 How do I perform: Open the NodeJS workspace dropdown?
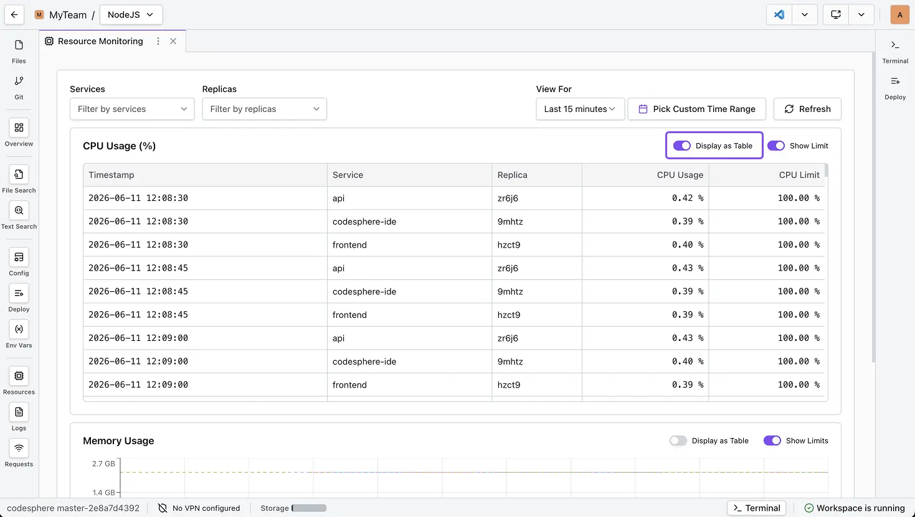tap(131, 14)
